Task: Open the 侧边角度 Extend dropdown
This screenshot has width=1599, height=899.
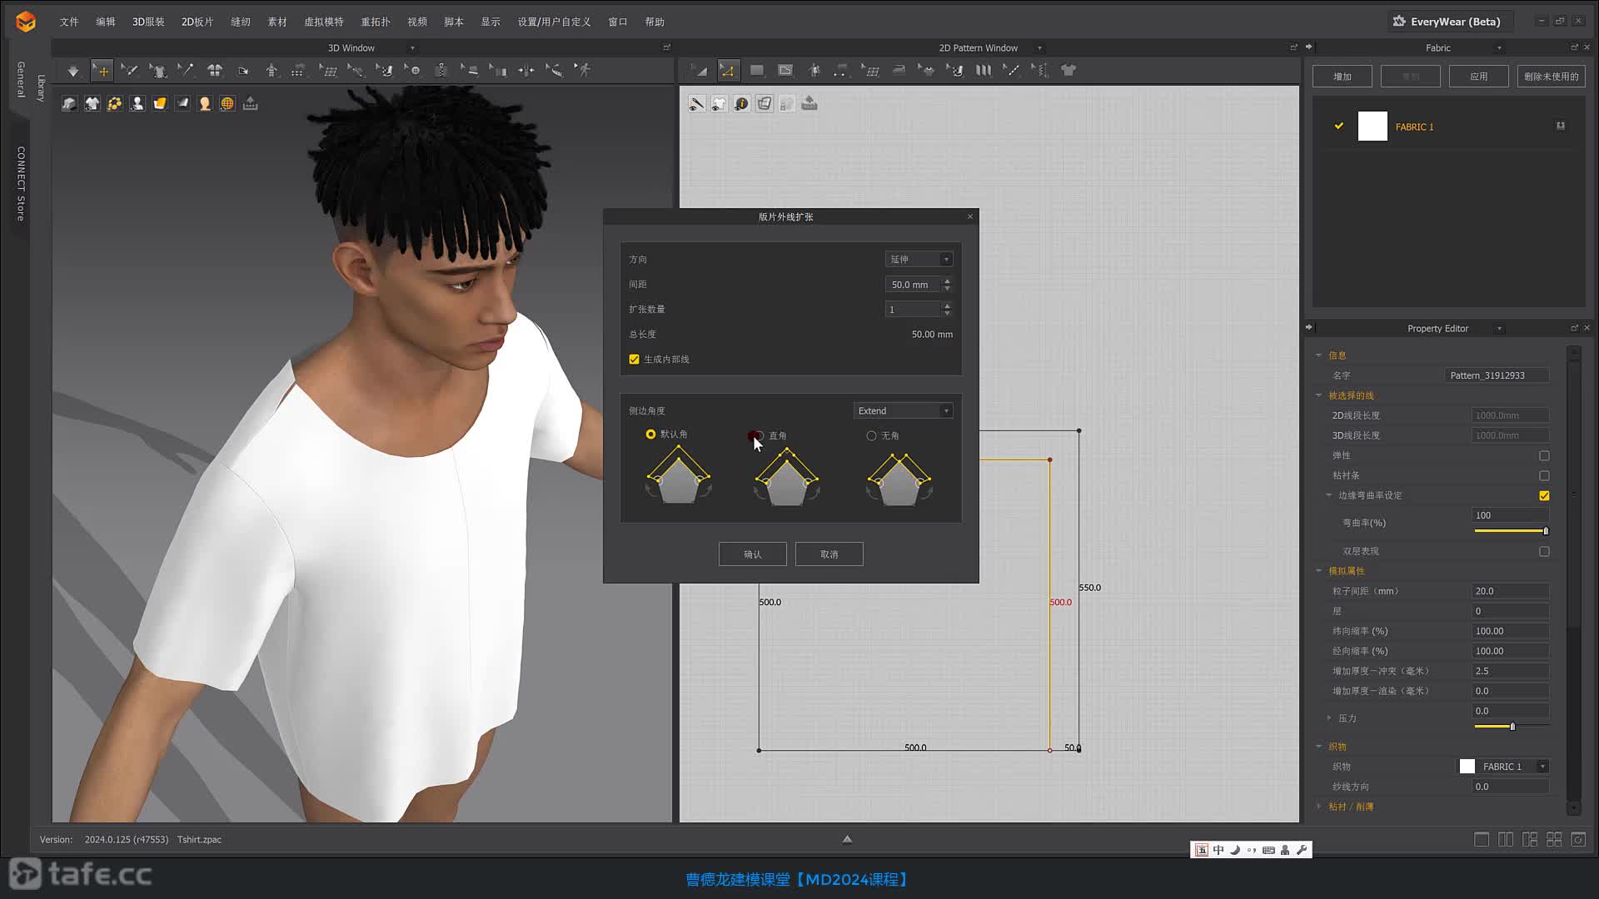Action: 904,411
